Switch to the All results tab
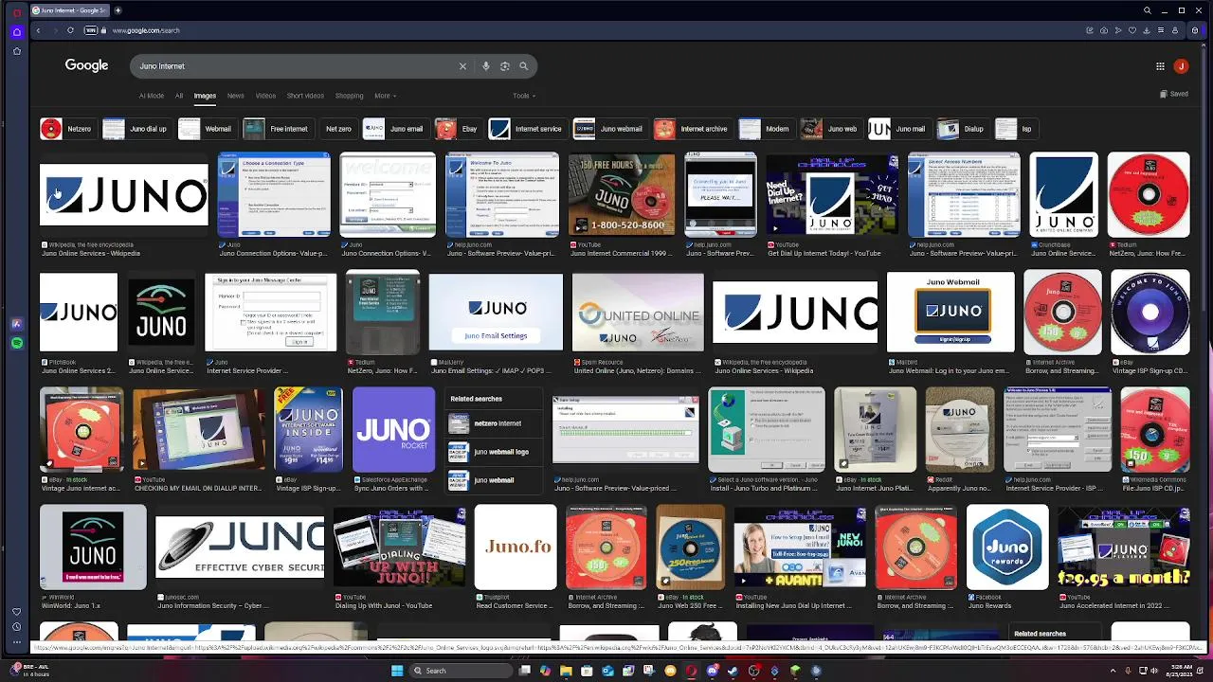This screenshot has height=682, width=1213. pos(179,96)
